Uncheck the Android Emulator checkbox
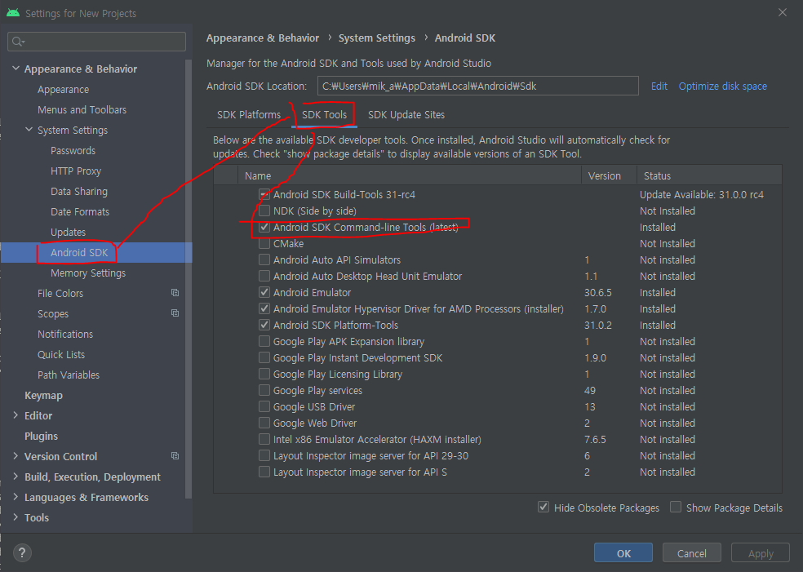This screenshot has height=572, width=803. coord(264,292)
